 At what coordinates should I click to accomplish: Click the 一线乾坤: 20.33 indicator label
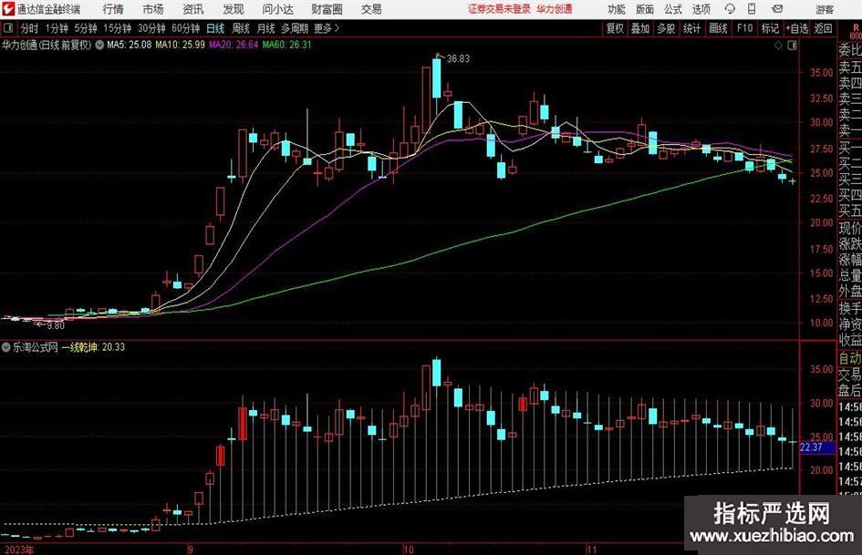93,347
